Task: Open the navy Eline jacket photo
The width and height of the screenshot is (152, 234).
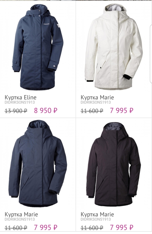Action: coord(38,47)
